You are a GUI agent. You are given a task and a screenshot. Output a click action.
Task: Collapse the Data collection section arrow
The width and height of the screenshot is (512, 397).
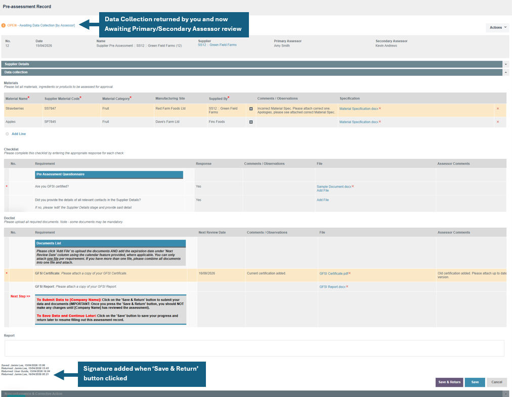(506, 72)
